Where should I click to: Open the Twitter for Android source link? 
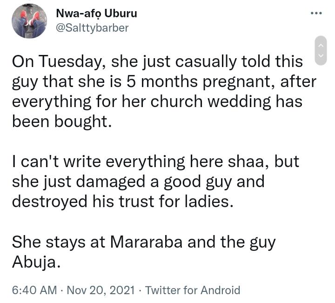(193, 290)
